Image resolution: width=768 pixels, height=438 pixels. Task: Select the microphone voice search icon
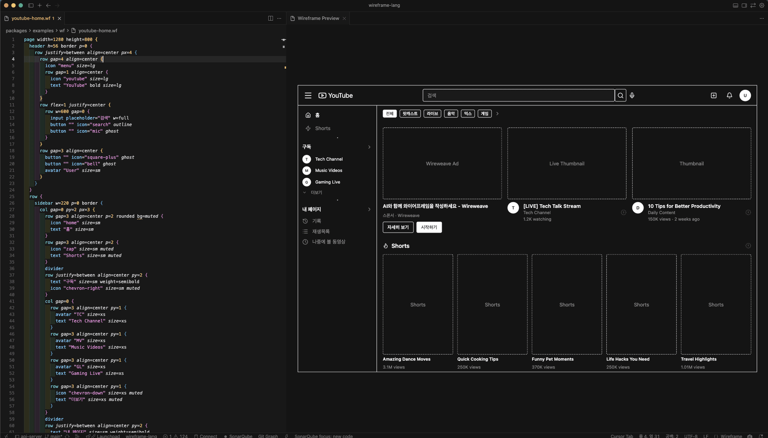[632, 96]
